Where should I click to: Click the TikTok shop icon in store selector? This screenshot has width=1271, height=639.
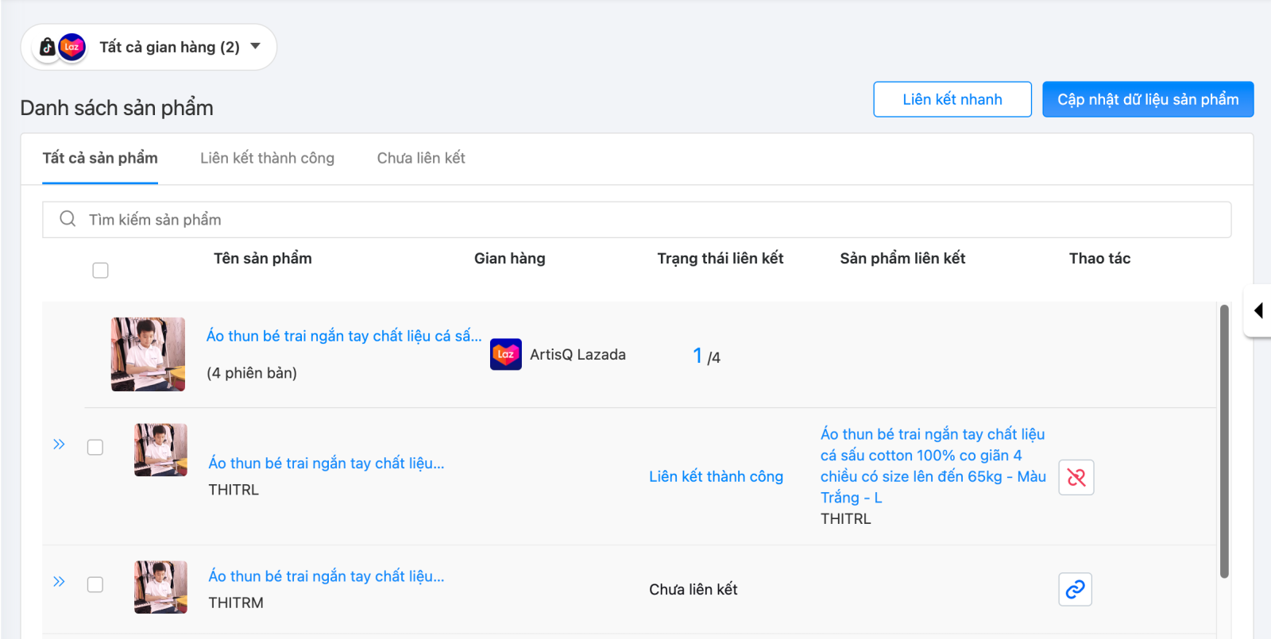[x=48, y=47]
